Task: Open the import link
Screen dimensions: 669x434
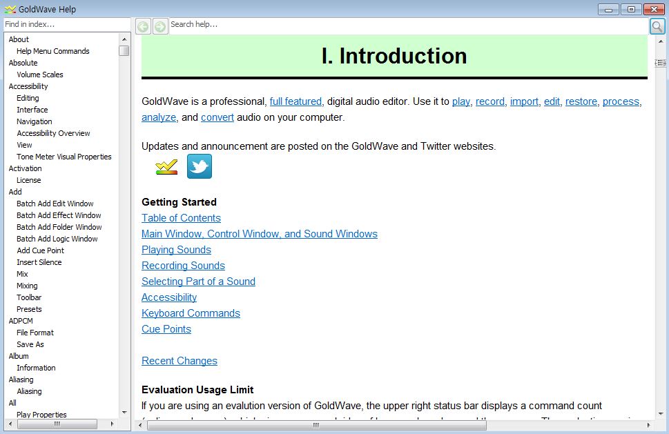Action: (524, 101)
